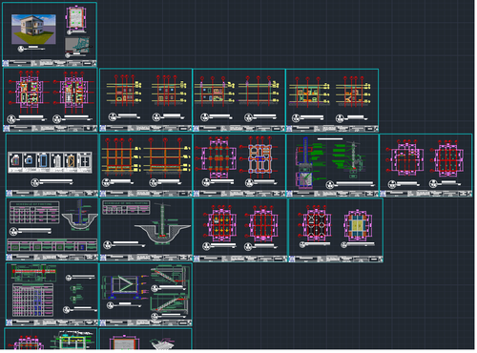
Task: Click magenta outline plan without red grid
Action: coord(404,157)
